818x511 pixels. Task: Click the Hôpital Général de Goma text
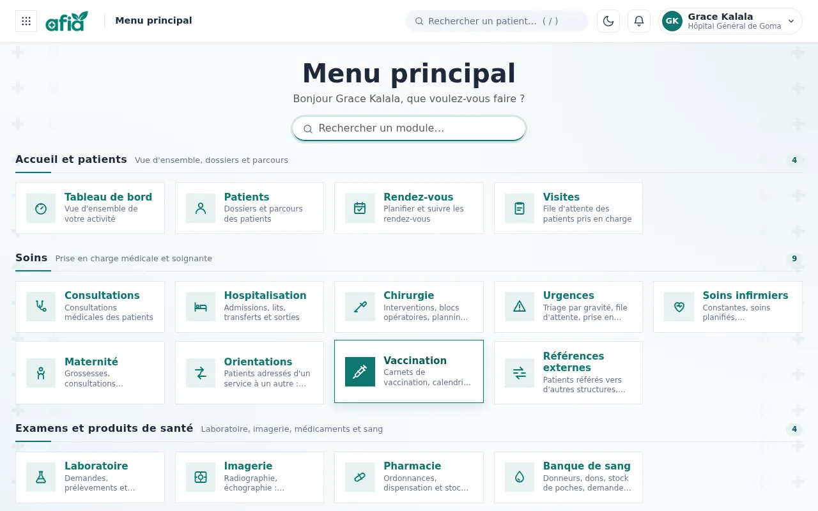(x=734, y=26)
